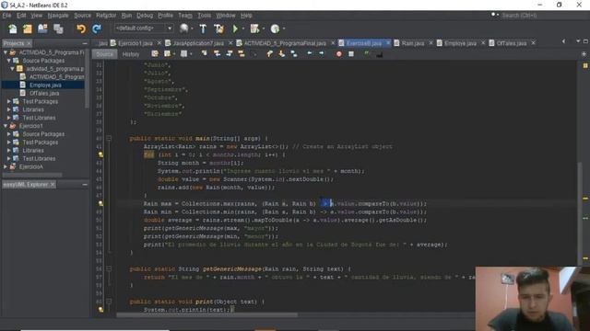Select Employe.java in the project tree

(45, 86)
